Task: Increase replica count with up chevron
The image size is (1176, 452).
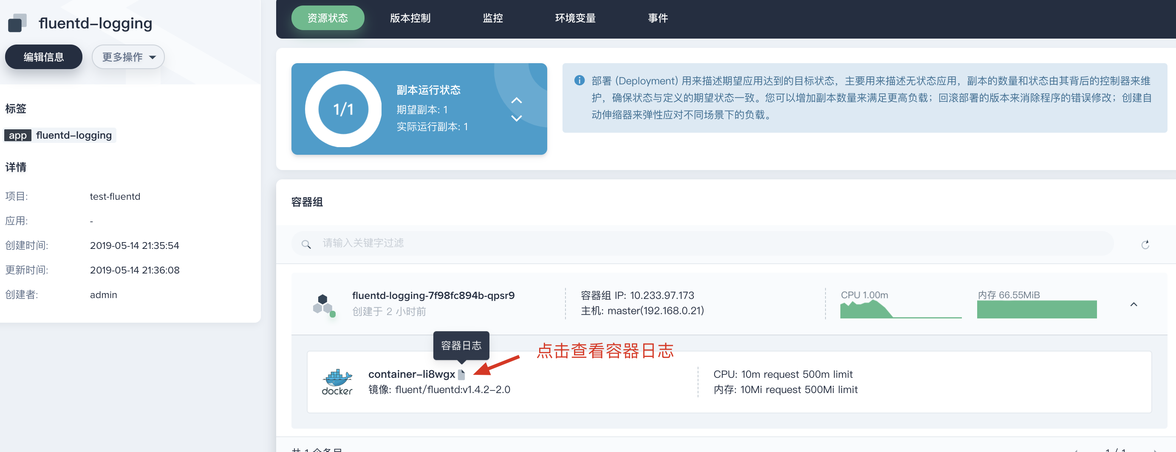Action: tap(516, 100)
